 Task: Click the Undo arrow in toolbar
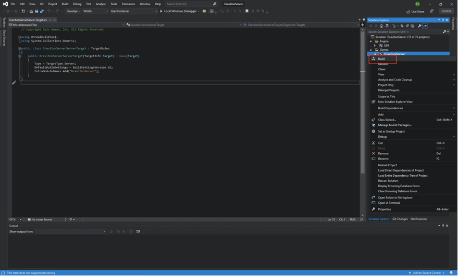point(49,11)
